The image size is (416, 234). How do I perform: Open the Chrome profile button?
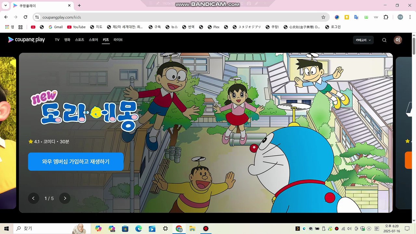[400, 17]
